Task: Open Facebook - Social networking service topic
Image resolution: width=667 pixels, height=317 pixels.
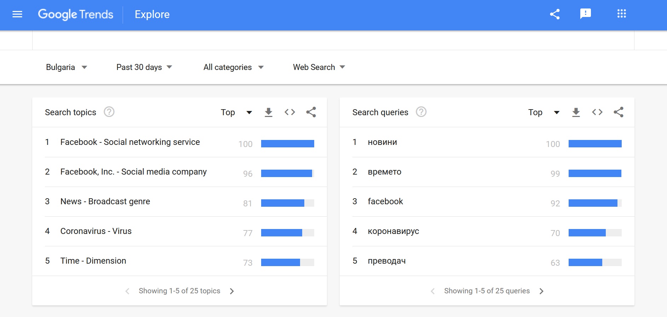Action: tap(130, 142)
